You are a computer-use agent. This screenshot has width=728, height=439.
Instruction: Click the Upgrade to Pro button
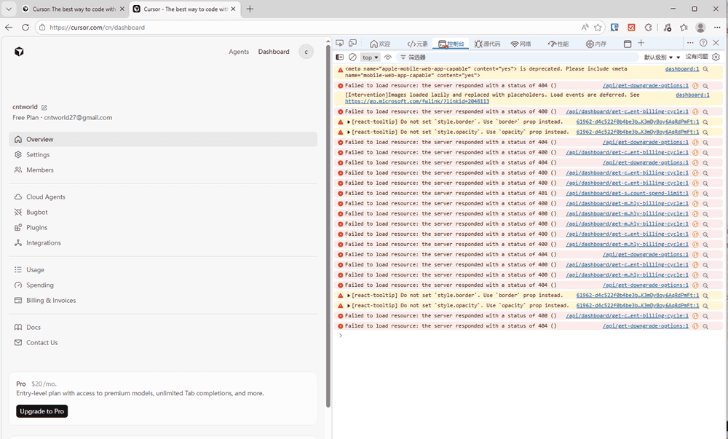42,411
